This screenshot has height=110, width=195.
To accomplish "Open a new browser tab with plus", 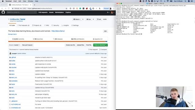I will (34, 5).
